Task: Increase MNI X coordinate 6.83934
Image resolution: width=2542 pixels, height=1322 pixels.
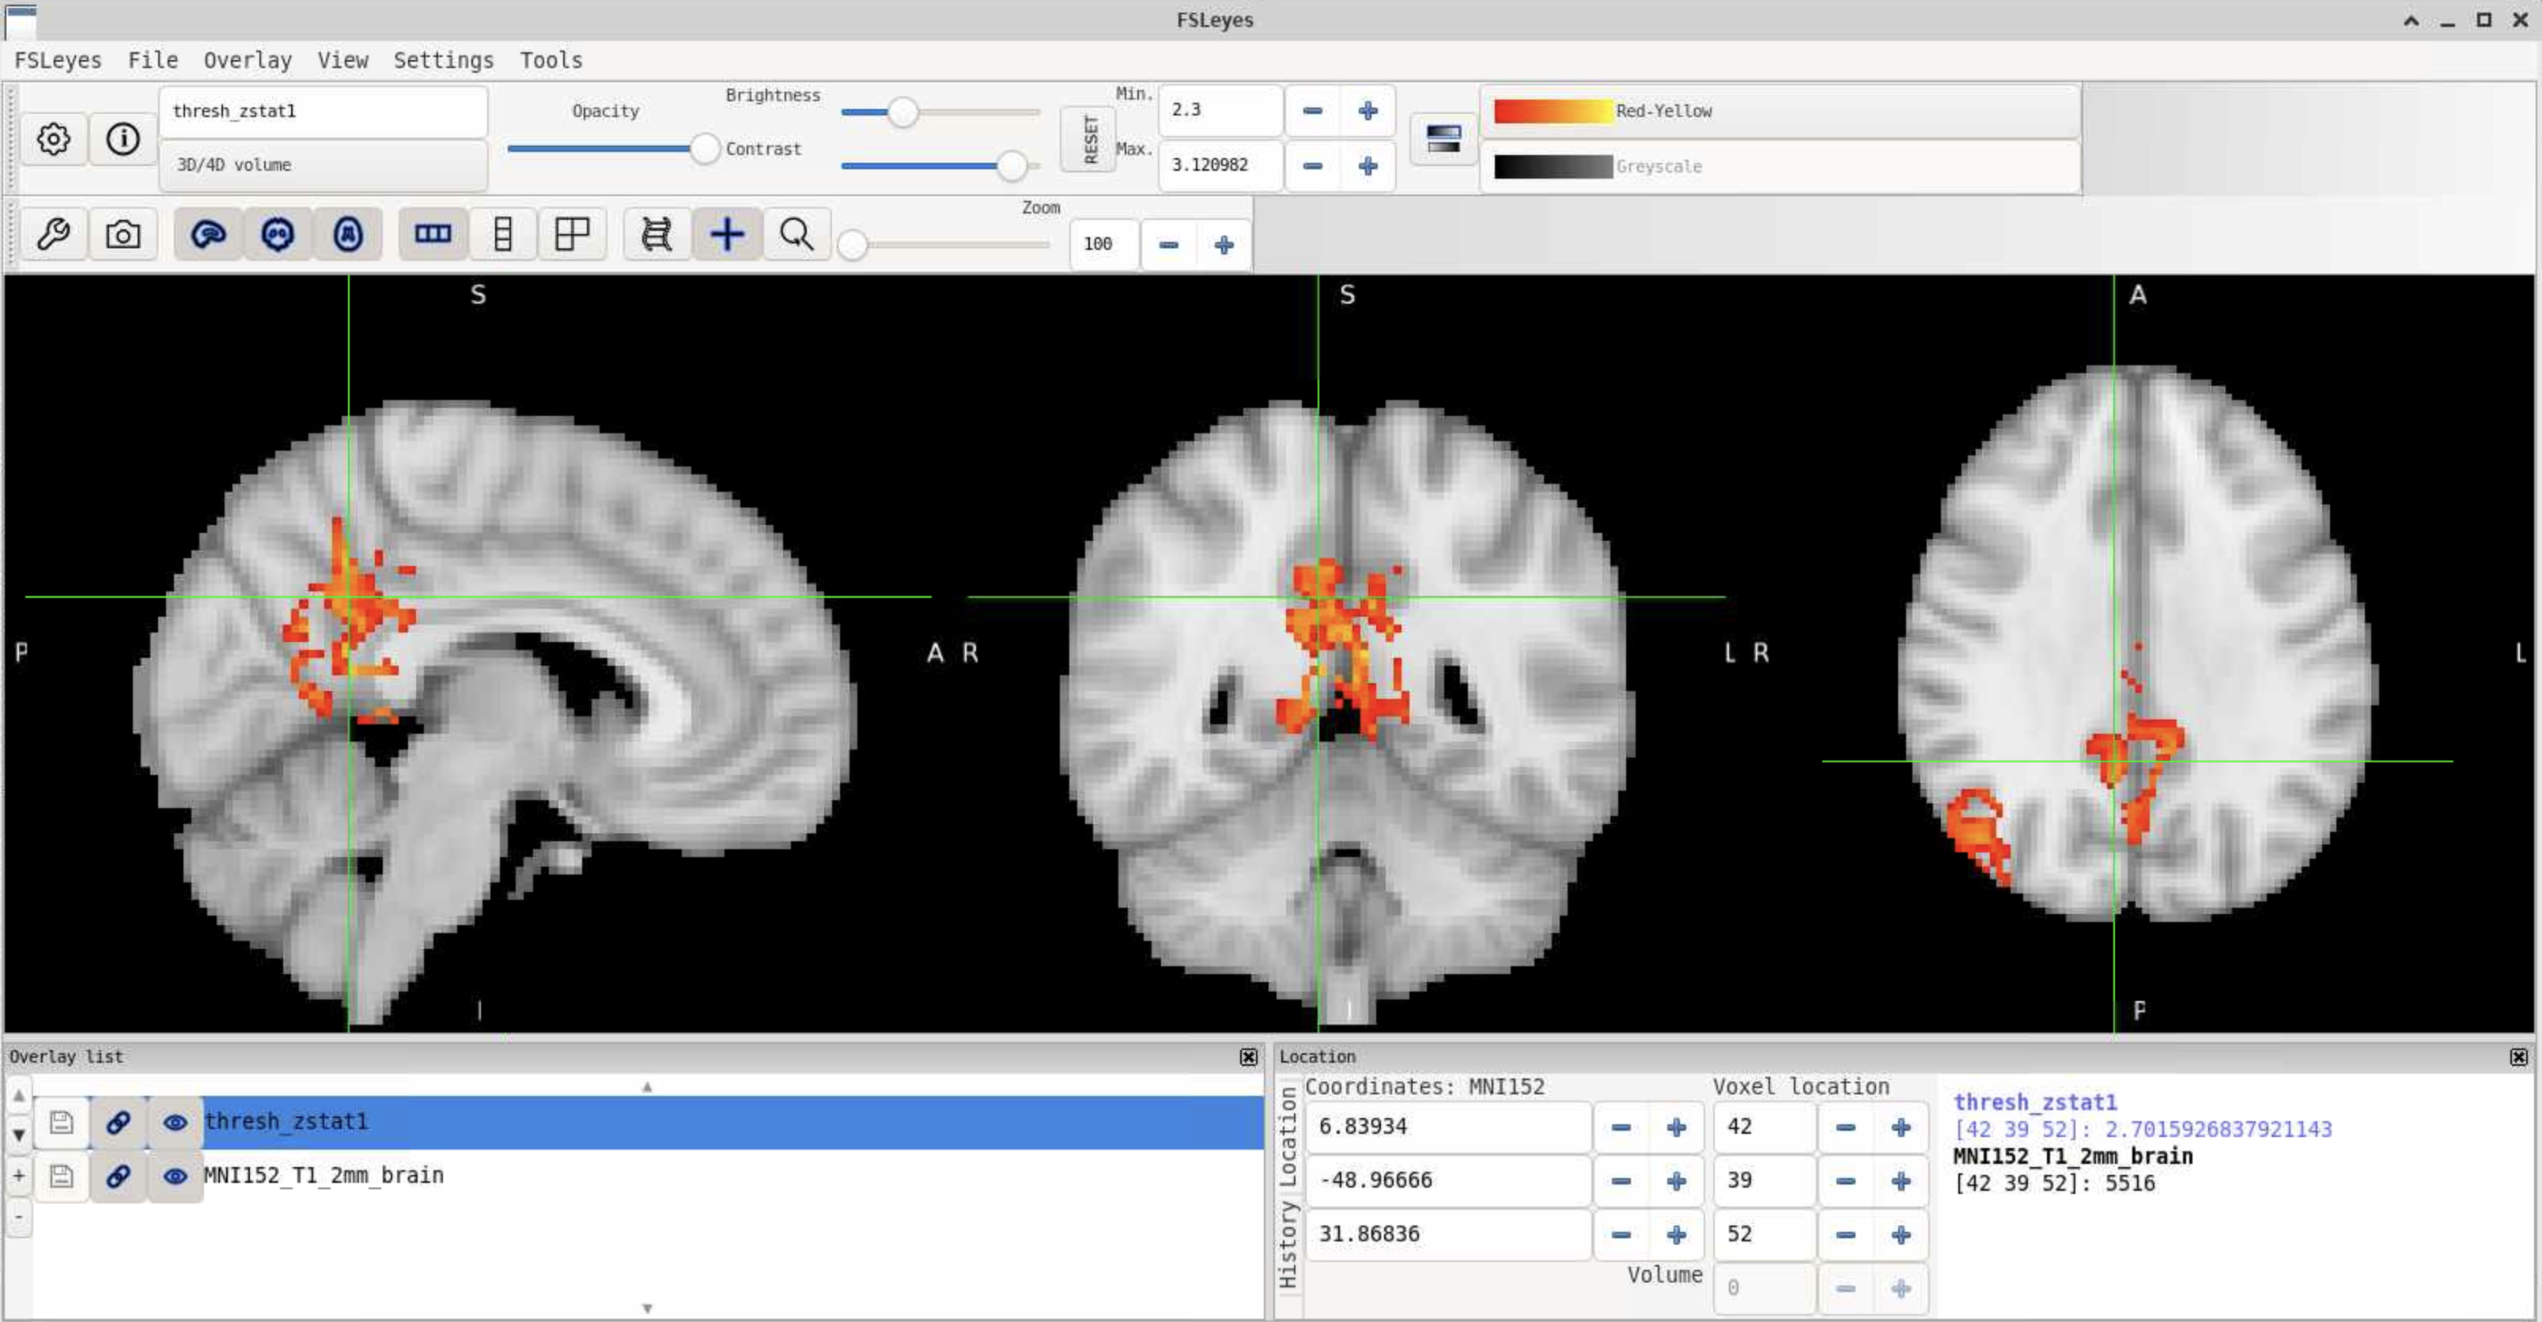Action: click(x=1676, y=1127)
